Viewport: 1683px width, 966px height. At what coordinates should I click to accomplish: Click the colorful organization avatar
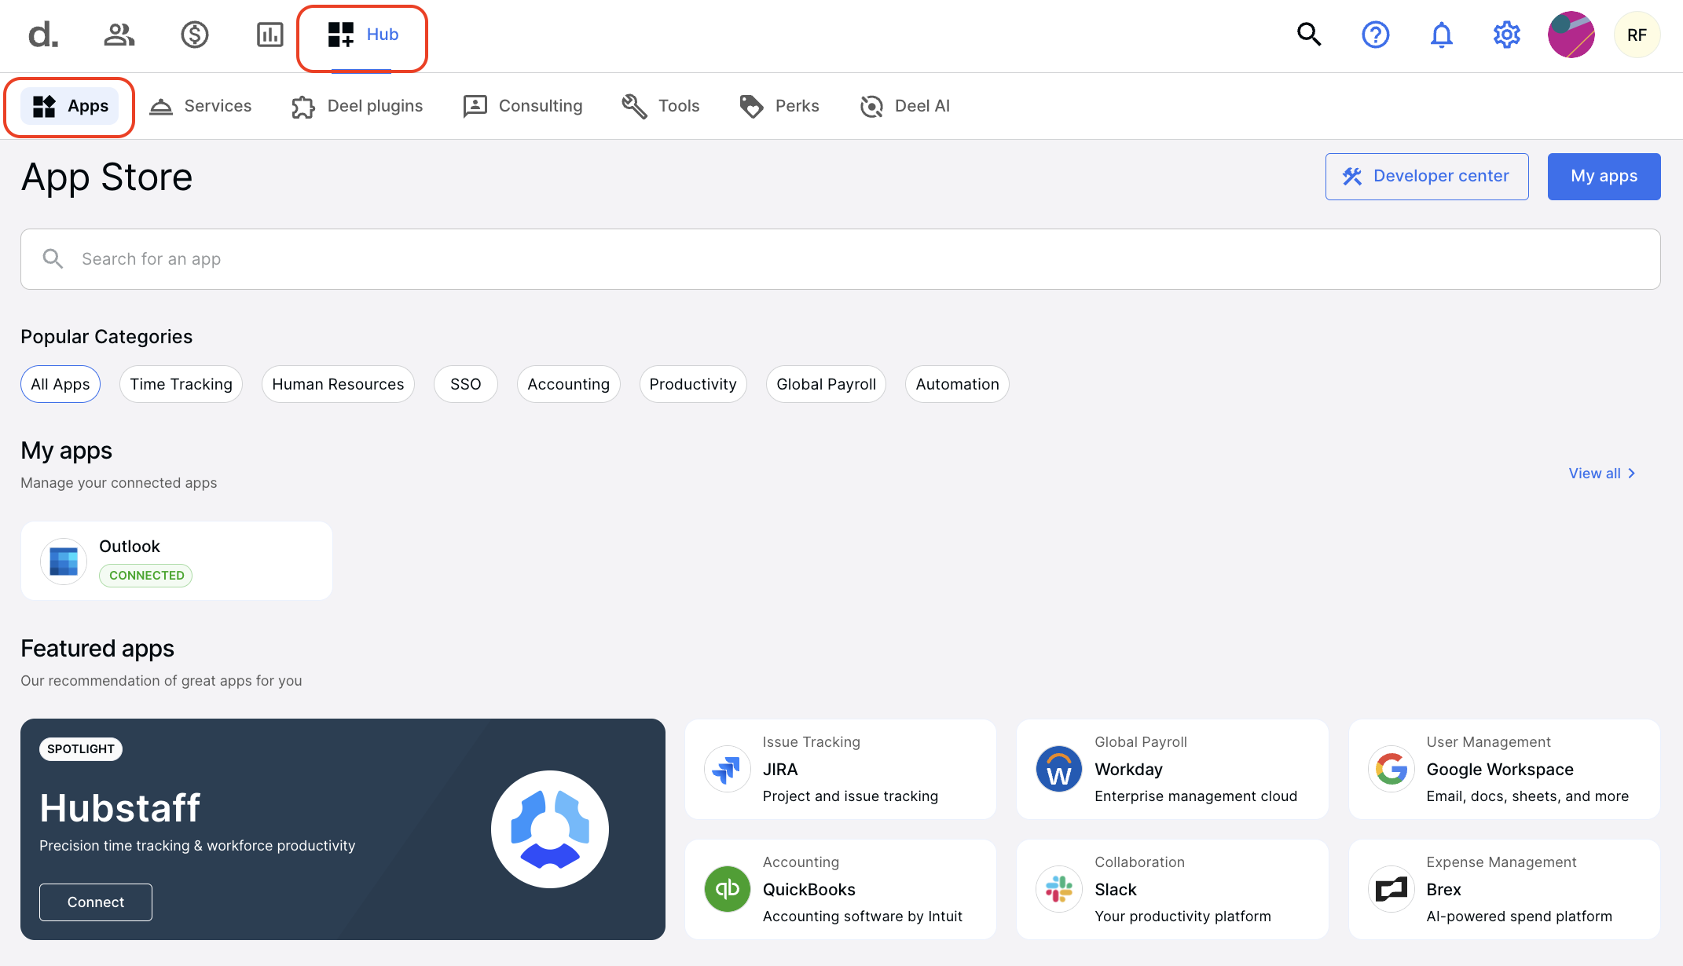[1571, 35]
